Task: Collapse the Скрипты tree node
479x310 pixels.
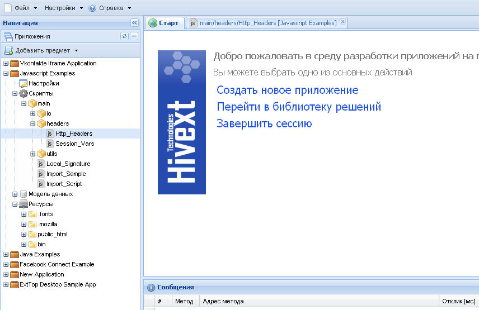Action: [15, 94]
